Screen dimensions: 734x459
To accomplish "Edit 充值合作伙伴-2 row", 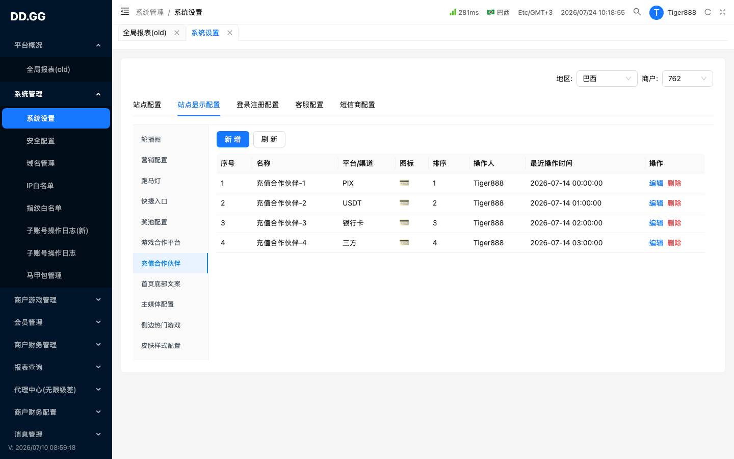I will 656,203.
